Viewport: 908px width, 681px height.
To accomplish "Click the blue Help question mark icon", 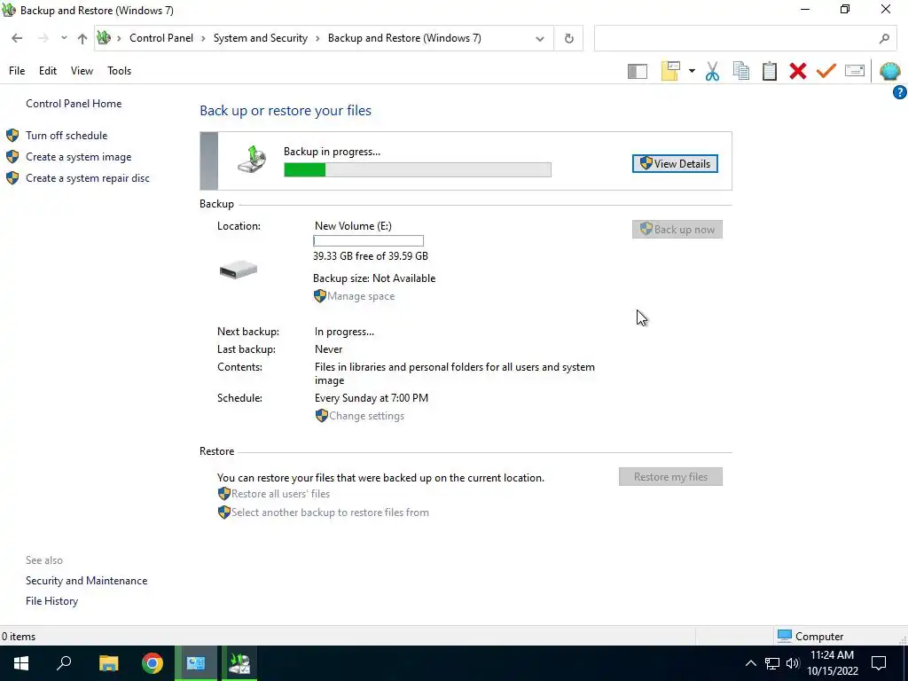I will tap(899, 92).
